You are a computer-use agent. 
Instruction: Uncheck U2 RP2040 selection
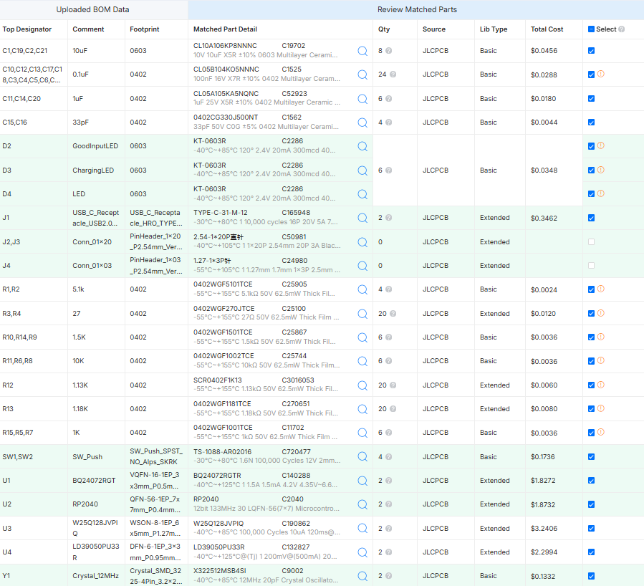click(x=591, y=504)
